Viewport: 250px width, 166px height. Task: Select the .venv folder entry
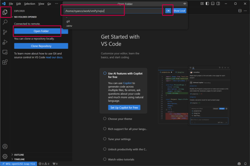(125, 26)
